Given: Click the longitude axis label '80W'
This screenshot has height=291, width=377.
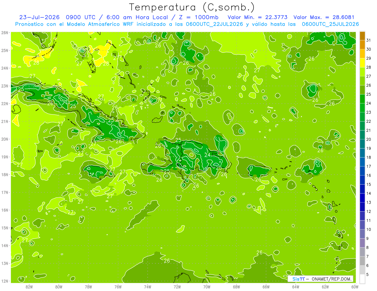Looking at the screenshot, I should pos(59,286).
